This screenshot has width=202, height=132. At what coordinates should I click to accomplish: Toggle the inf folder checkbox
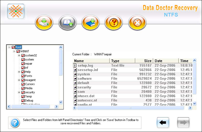[23, 68]
